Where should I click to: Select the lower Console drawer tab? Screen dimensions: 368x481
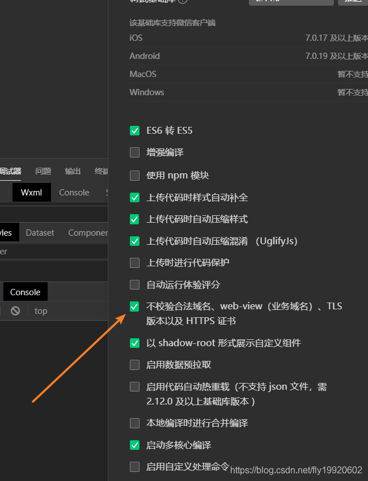25,292
